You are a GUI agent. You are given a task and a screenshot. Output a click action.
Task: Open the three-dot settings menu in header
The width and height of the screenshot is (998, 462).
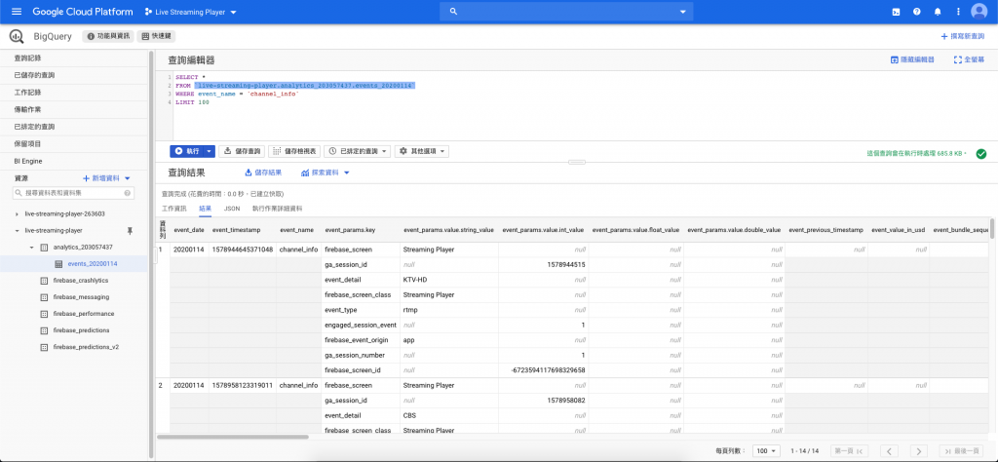point(958,12)
